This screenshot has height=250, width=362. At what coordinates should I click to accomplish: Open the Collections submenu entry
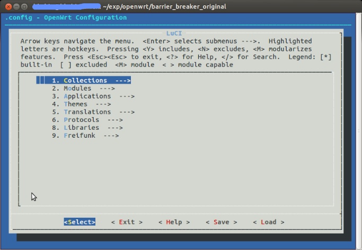click(x=84, y=81)
